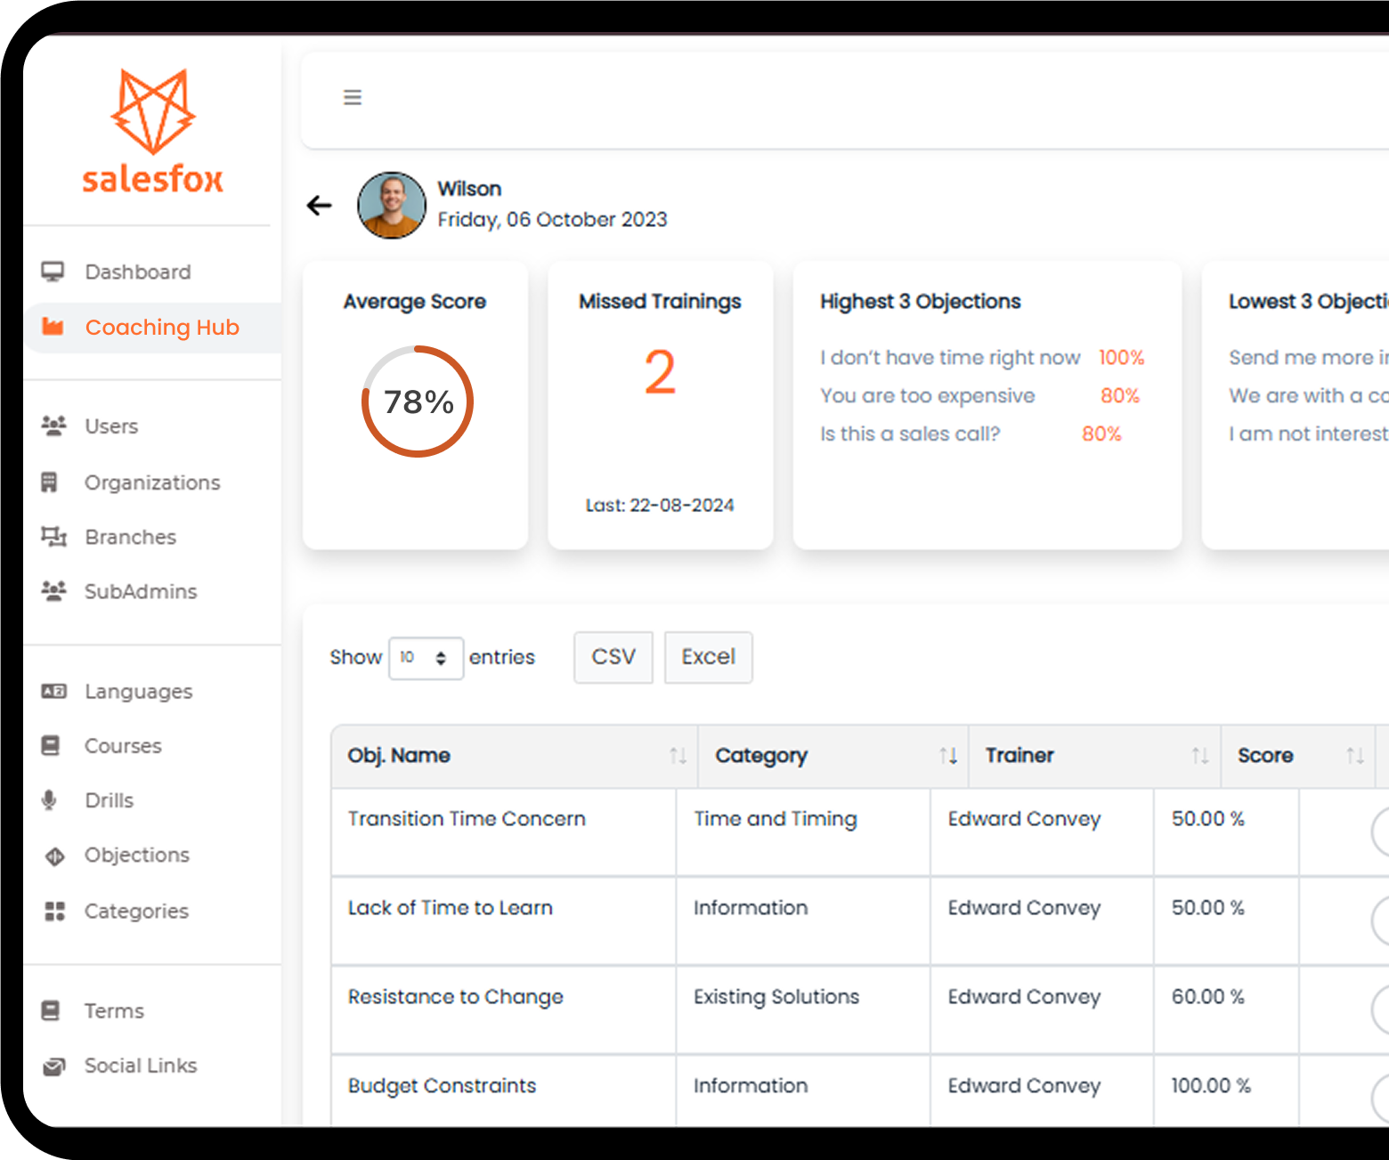Open Users in the sidebar
The width and height of the screenshot is (1389, 1160).
[x=111, y=426]
